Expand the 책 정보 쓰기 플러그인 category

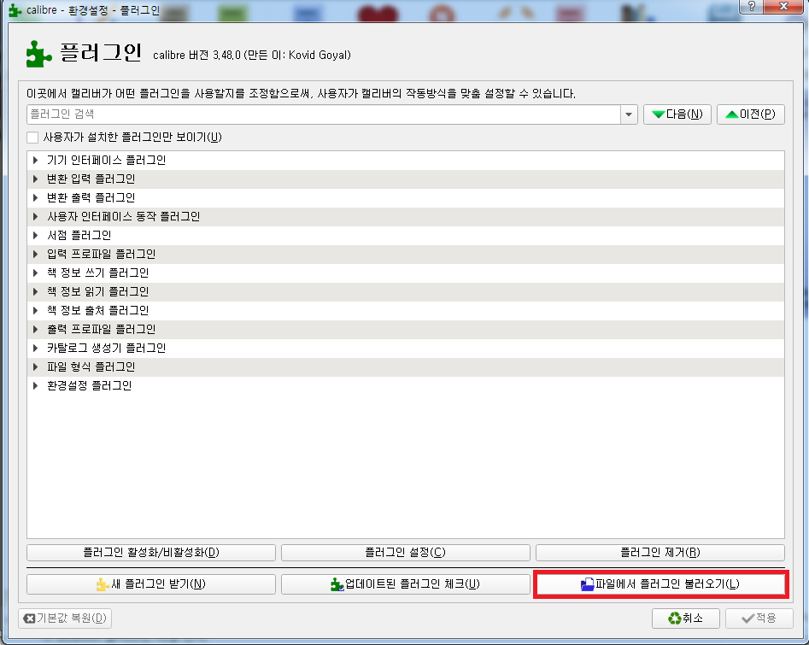coord(35,273)
